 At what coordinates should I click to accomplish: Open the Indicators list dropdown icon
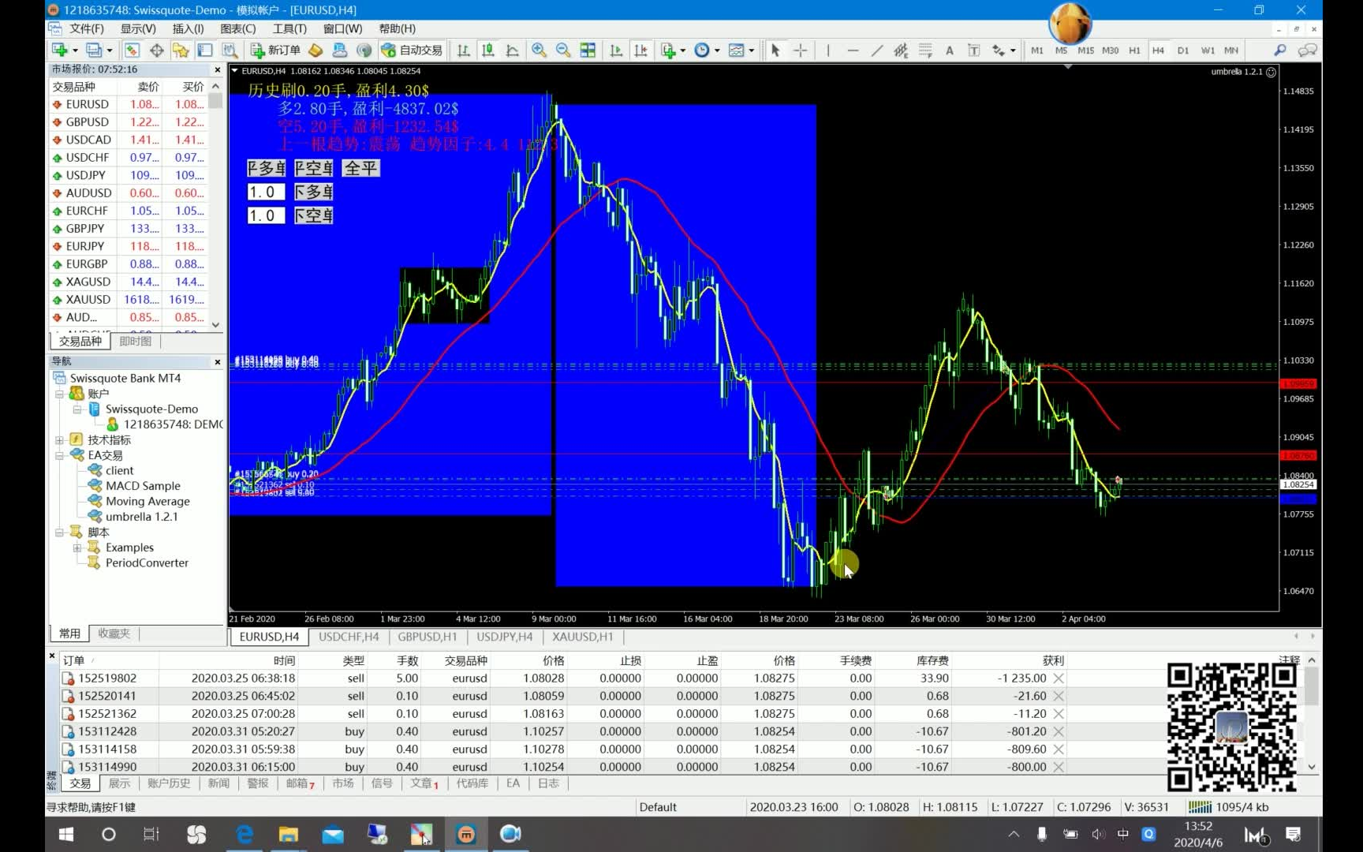(673, 50)
